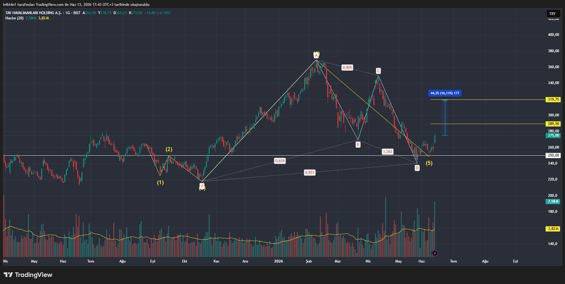Click the h4kt4n1 TradingView.com attribution header text
The width and height of the screenshot is (565, 284).
[x=76, y=4]
